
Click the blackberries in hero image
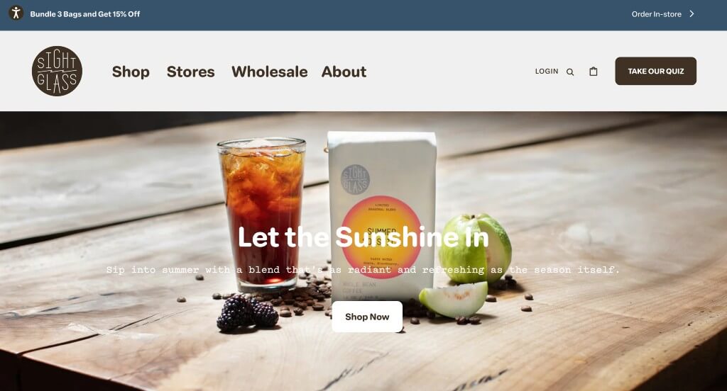click(x=248, y=313)
